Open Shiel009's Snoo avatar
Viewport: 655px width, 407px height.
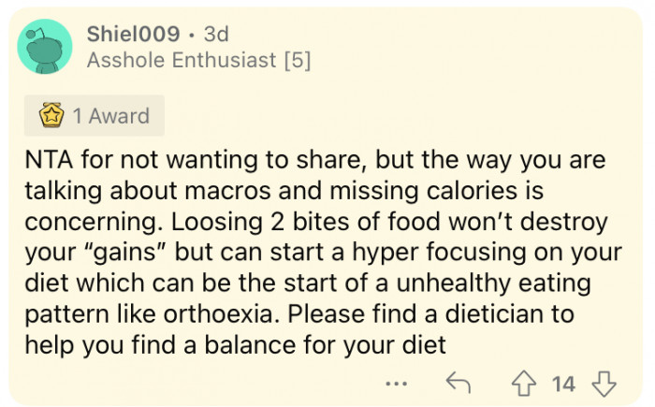click(x=45, y=47)
